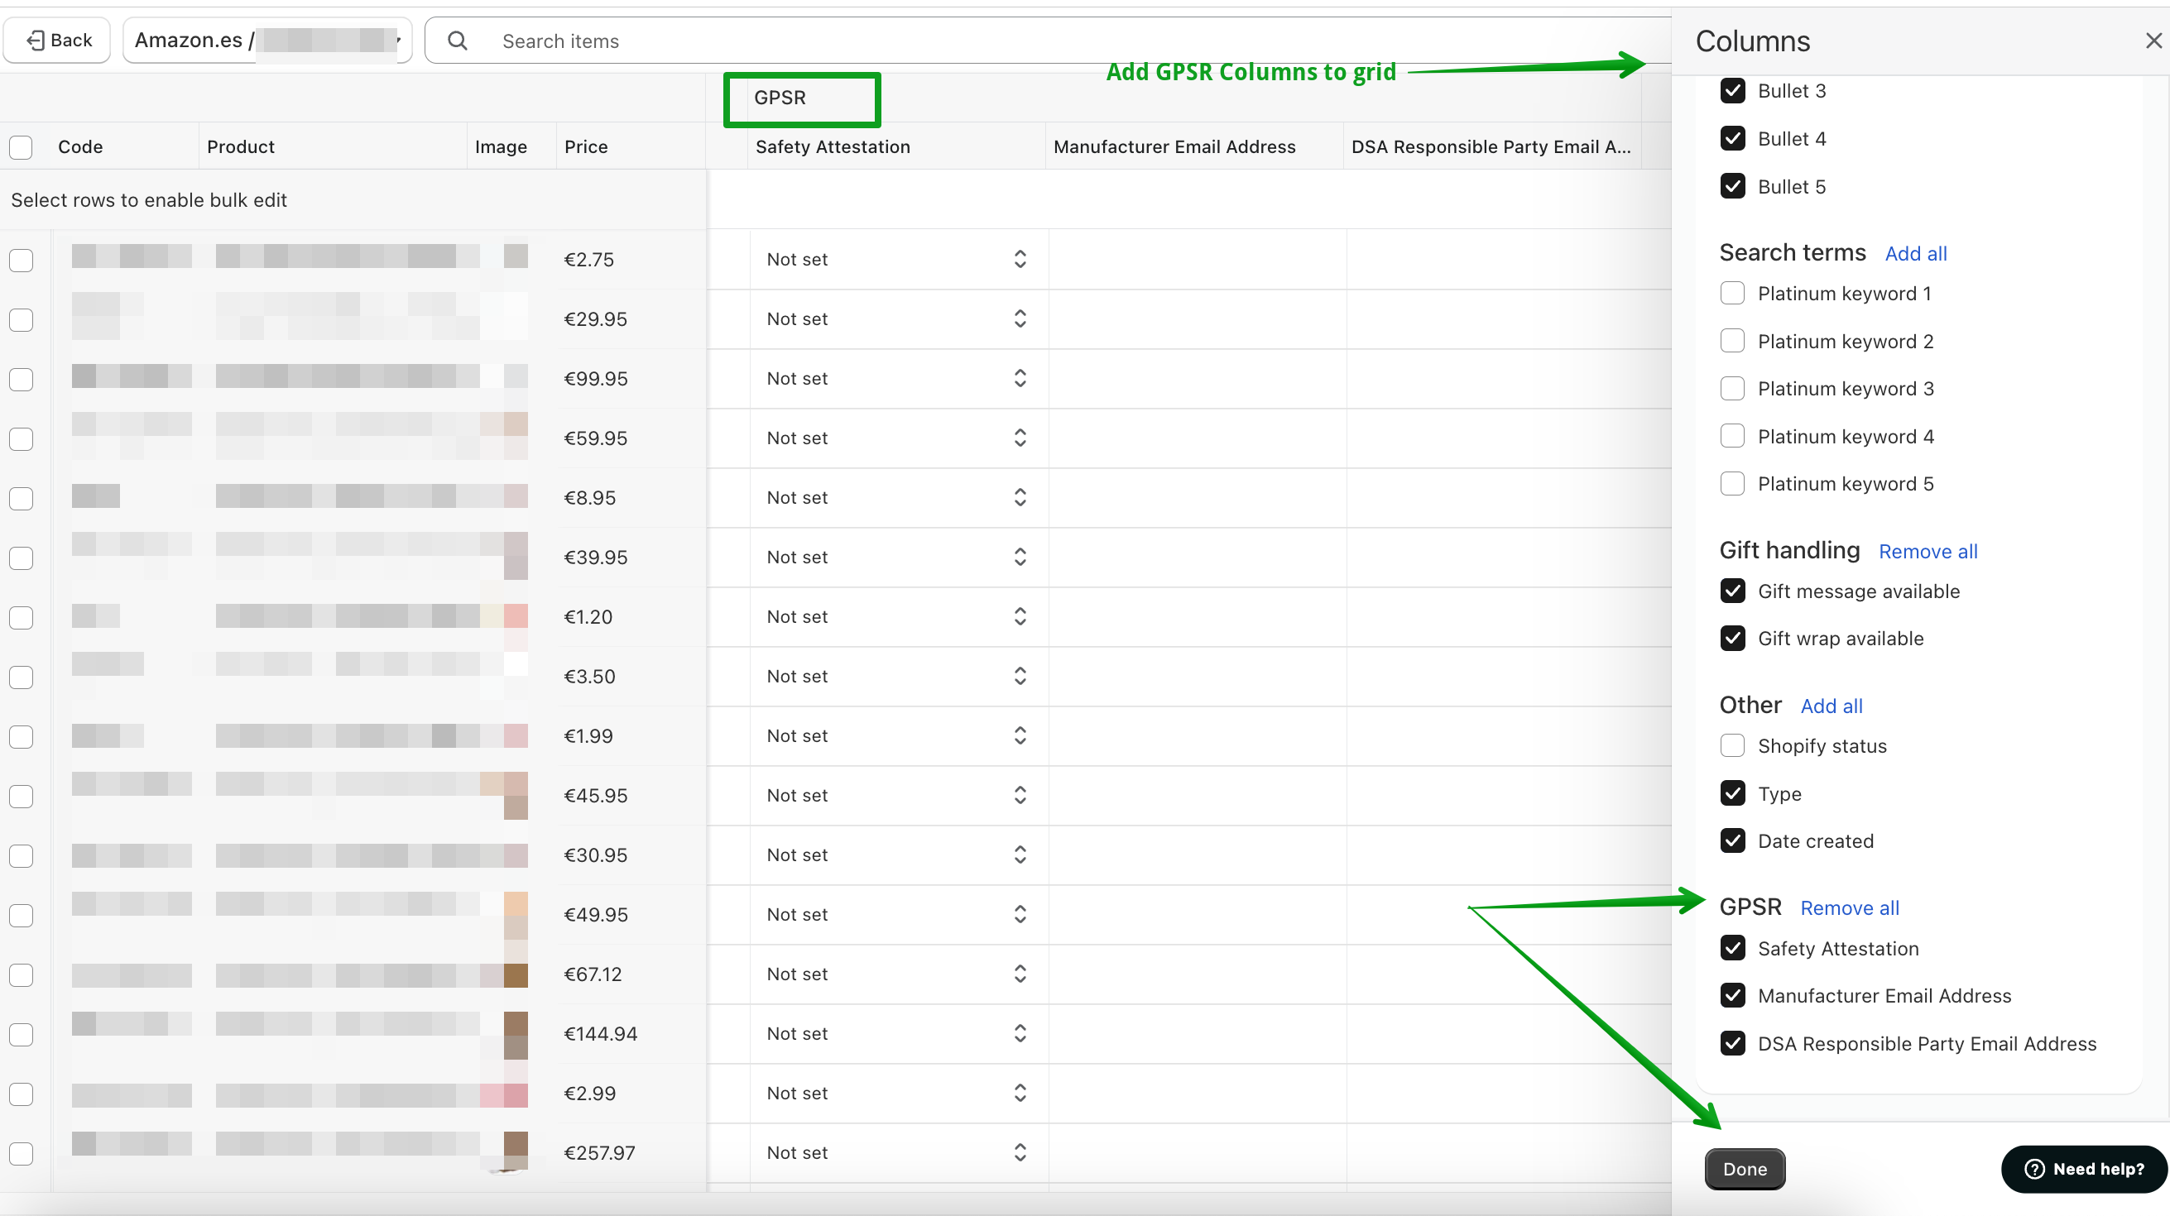The height and width of the screenshot is (1216, 2170).
Task: Enable the Platinum keyword 1 column
Action: click(x=1733, y=294)
